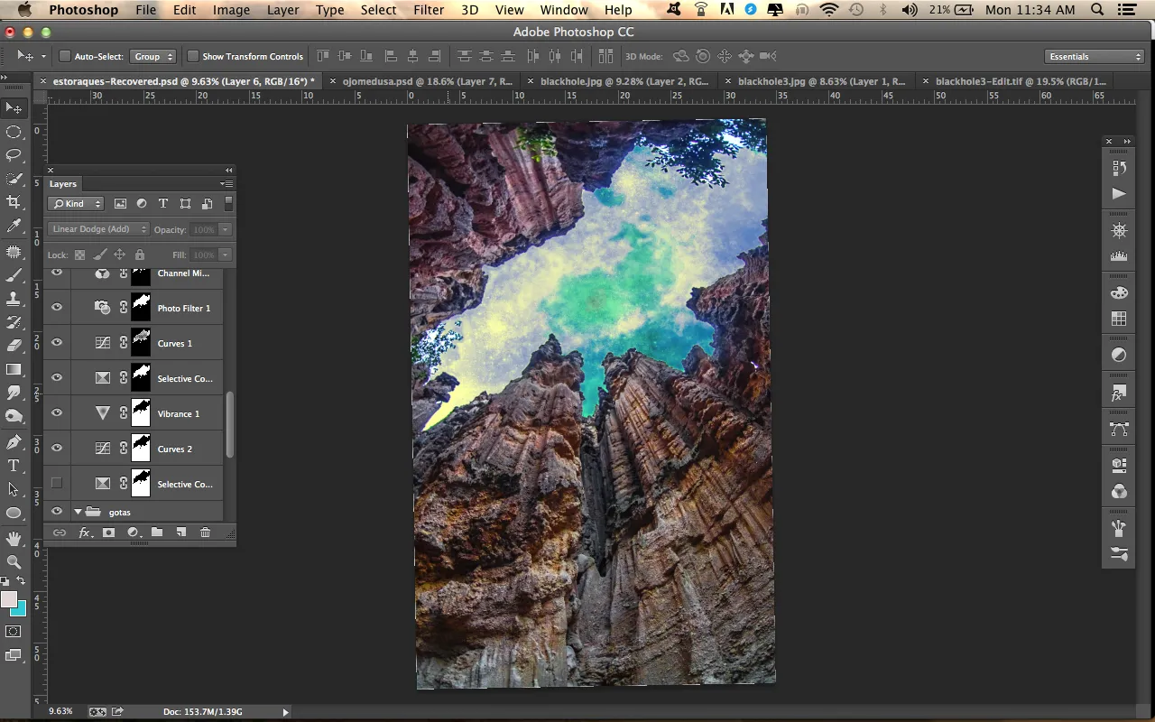Show the hidden bottom Selective Color layer

click(57, 484)
